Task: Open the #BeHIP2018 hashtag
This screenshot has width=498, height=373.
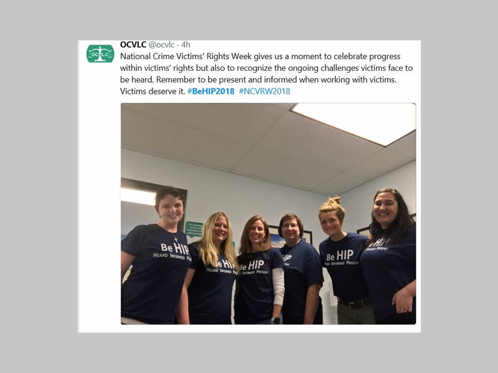Action: (x=211, y=91)
